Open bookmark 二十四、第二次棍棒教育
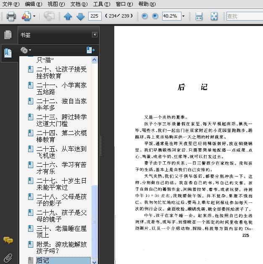The height and width of the screenshot is (264, 263). point(61,136)
